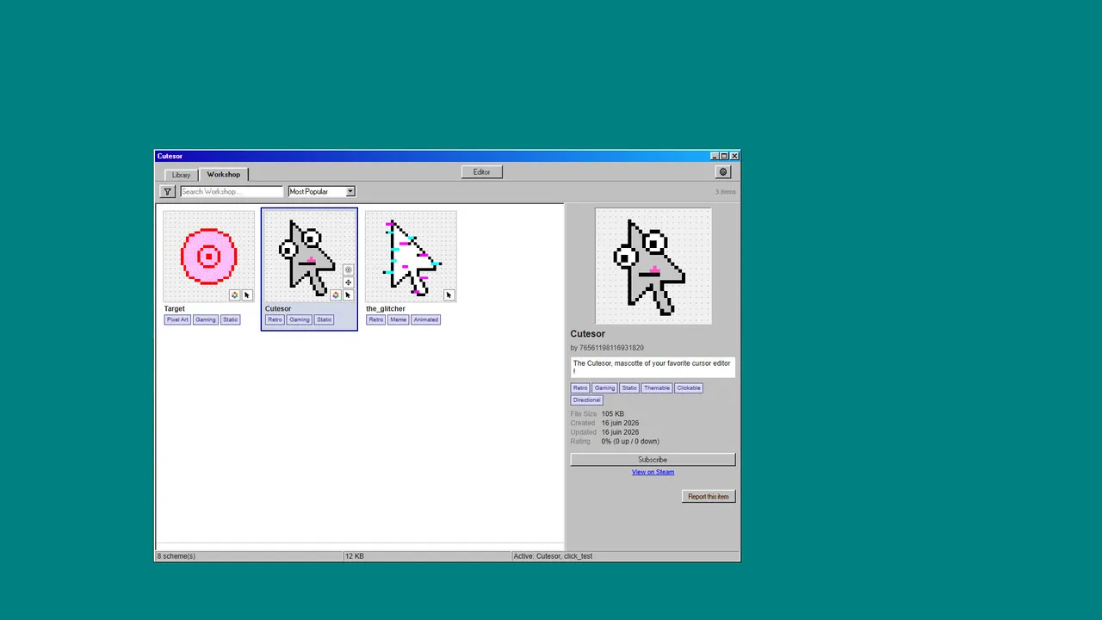Click the Static tag under Cutesor card
The image size is (1102, 620).
[324, 319]
